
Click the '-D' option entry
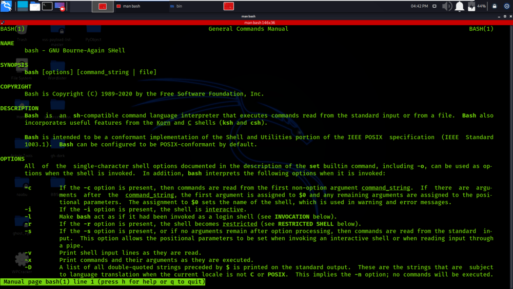28,267
